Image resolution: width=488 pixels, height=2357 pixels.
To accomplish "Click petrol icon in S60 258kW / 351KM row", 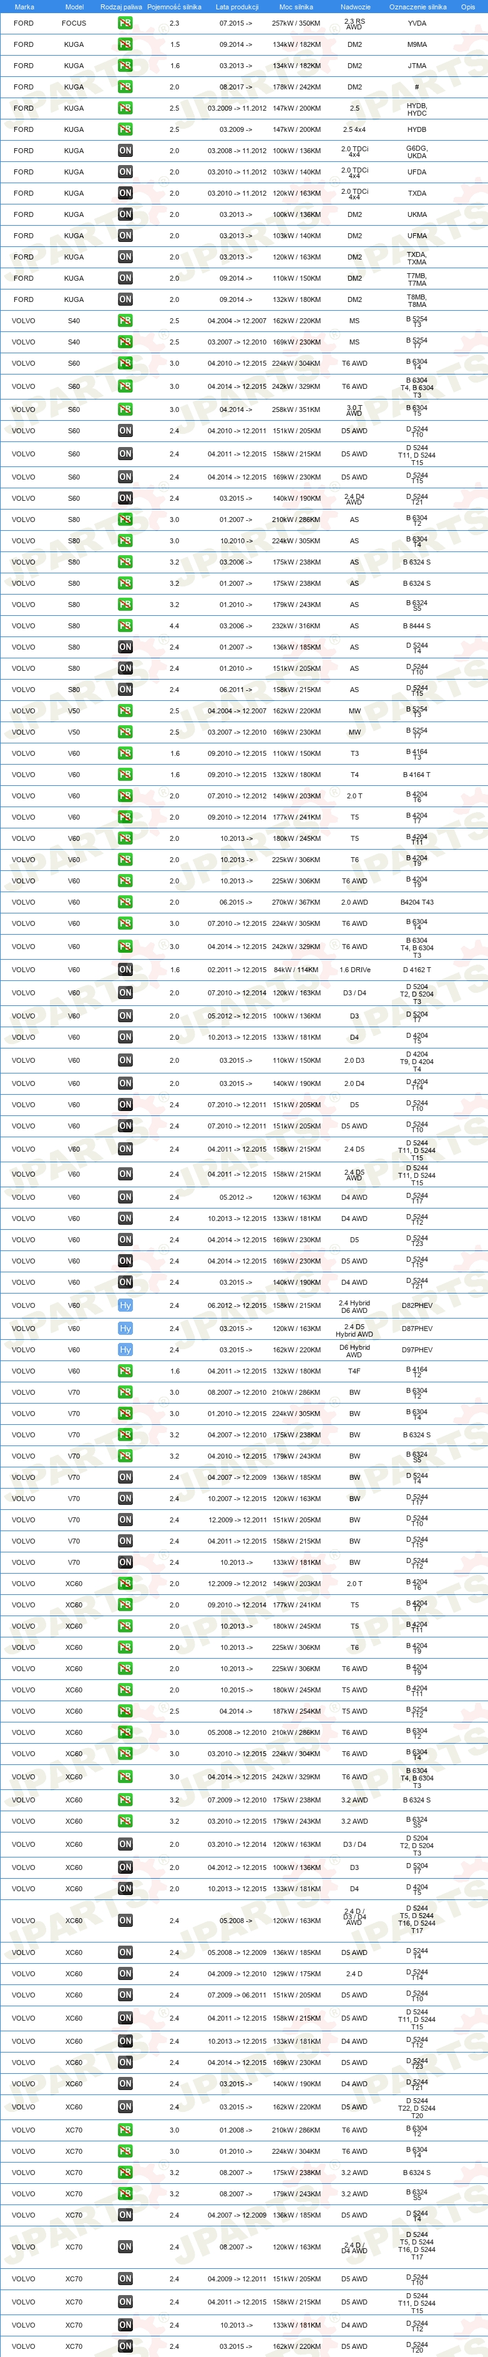I will click(x=125, y=410).
